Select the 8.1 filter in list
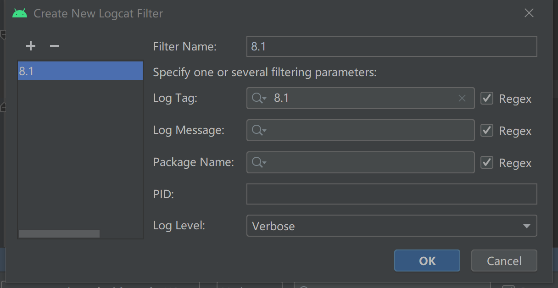The height and width of the screenshot is (288, 558). click(80, 71)
